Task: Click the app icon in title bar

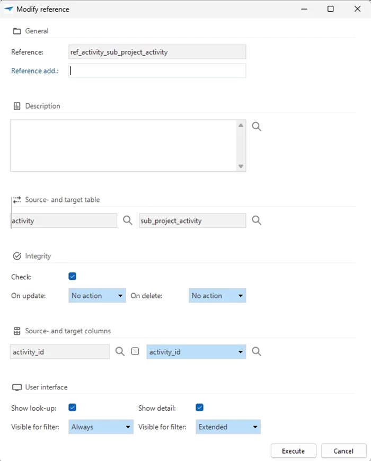Action: click(8, 9)
